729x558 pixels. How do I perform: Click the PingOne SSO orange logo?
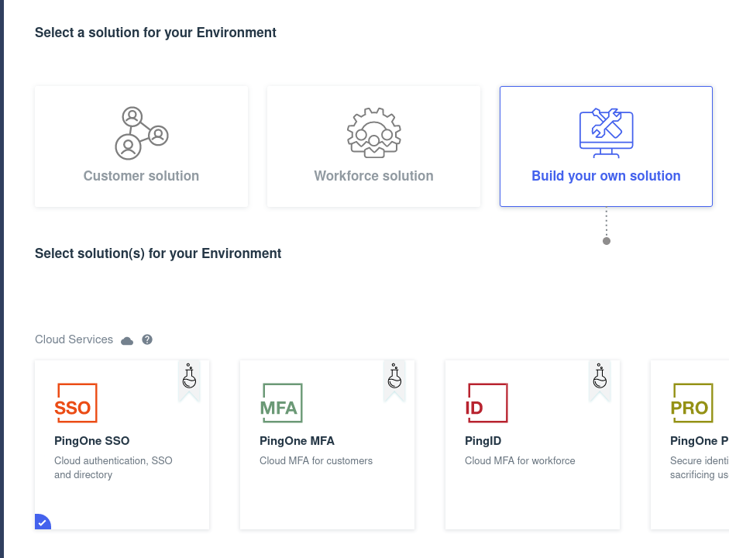(75, 403)
